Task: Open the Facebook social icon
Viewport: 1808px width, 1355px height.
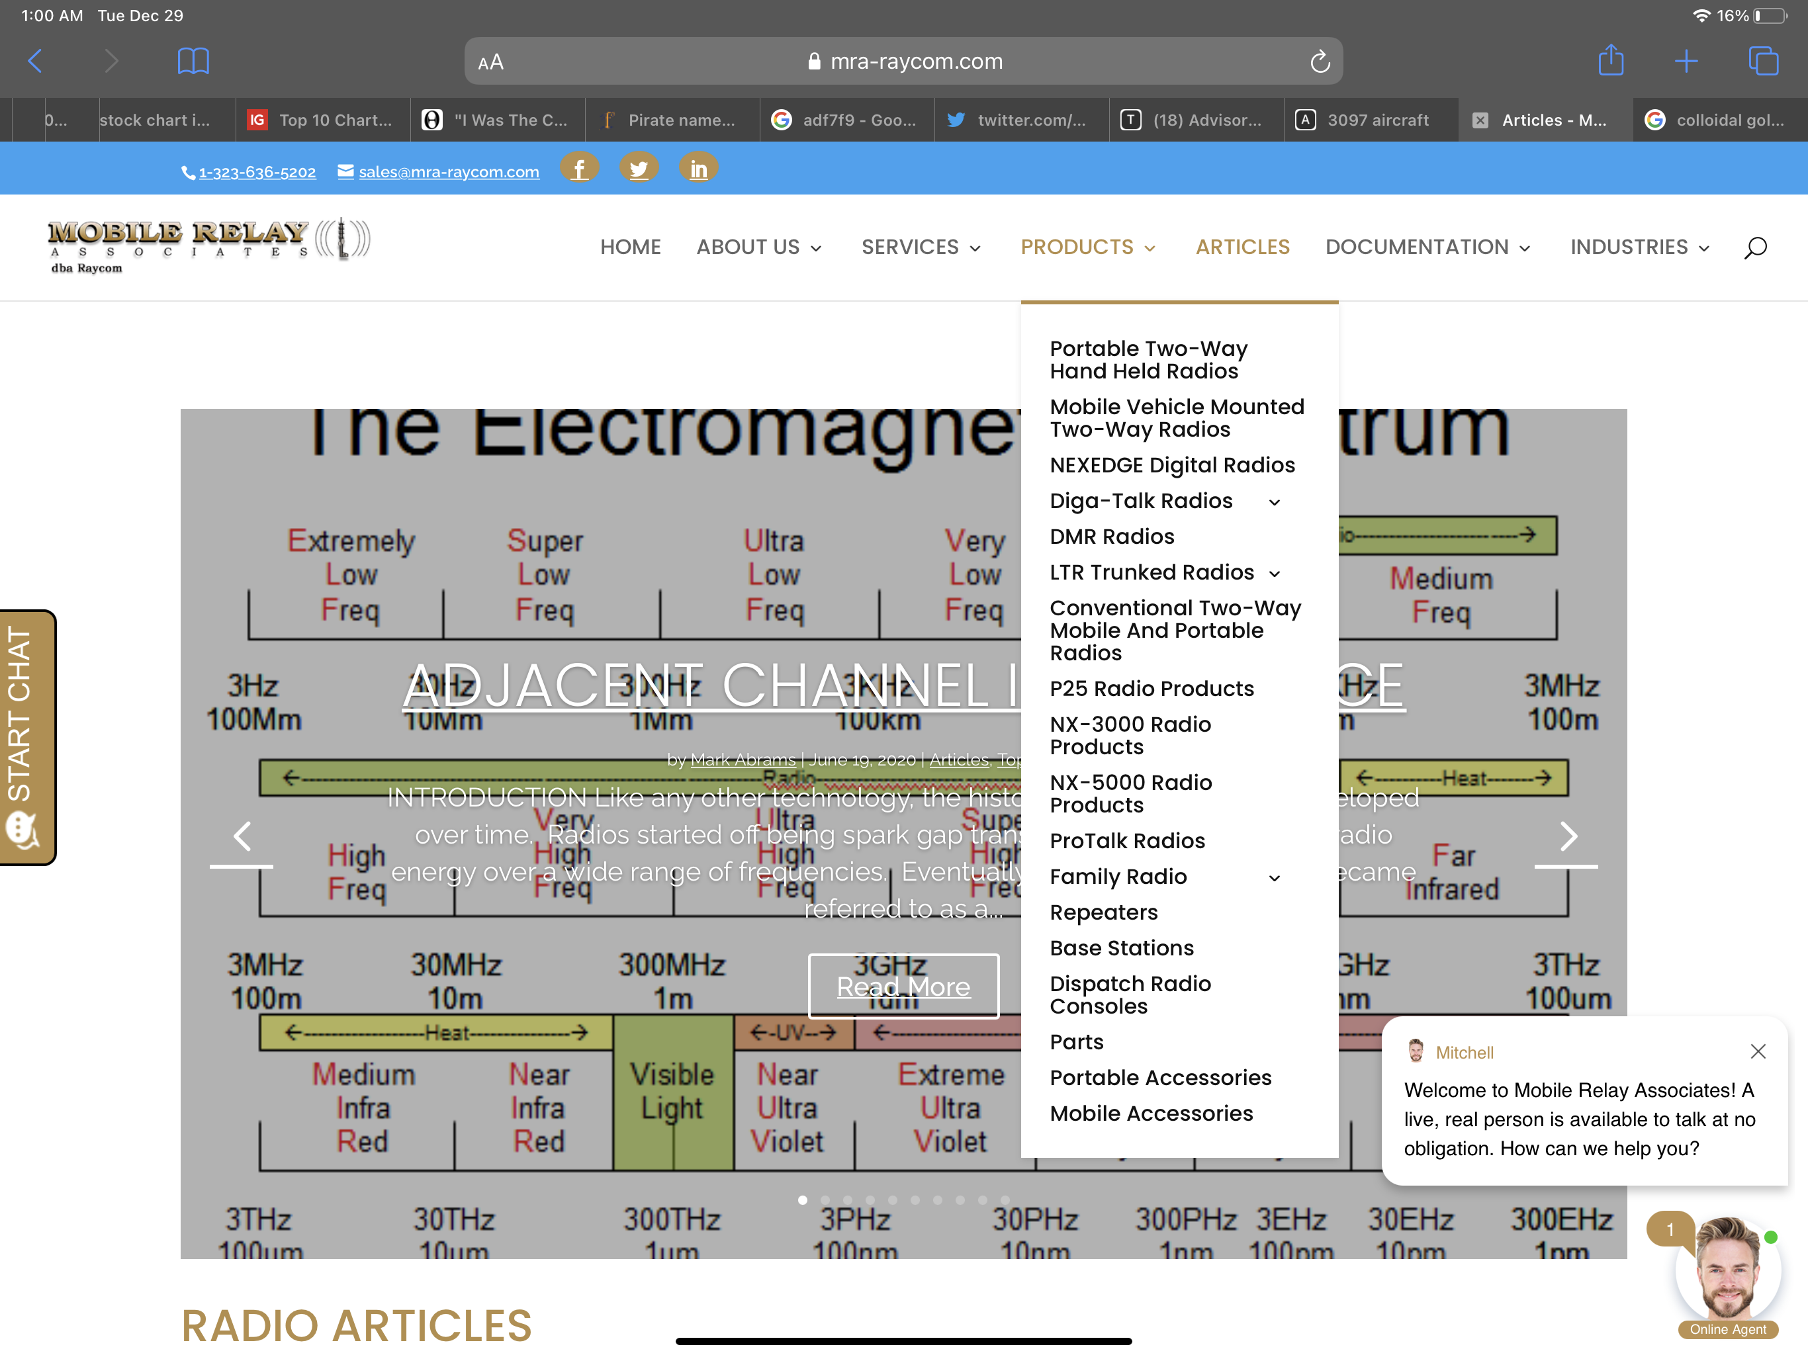Action: (578, 168)
